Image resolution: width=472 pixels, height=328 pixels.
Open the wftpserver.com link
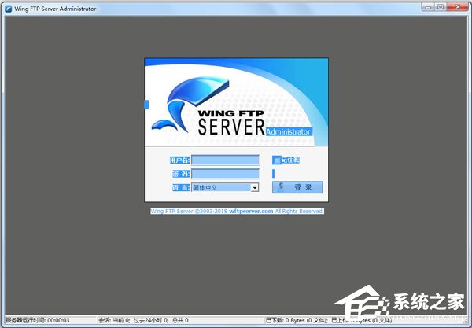click(251, 212)
